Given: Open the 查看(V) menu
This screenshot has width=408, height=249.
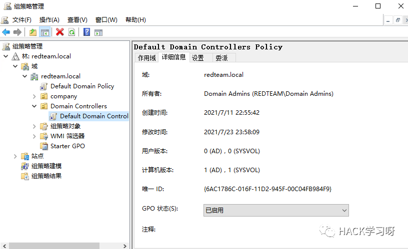Looking at the screenshot, I should 77,20.
